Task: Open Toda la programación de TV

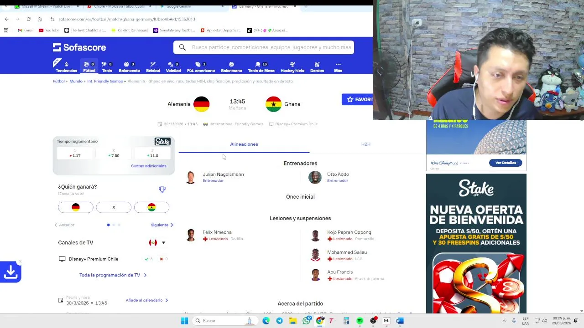Action: pos(113,275)
